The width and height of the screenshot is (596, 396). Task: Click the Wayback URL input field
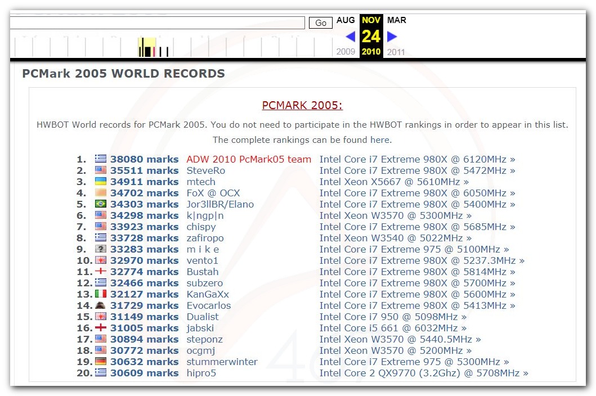(x=158, y=22)
